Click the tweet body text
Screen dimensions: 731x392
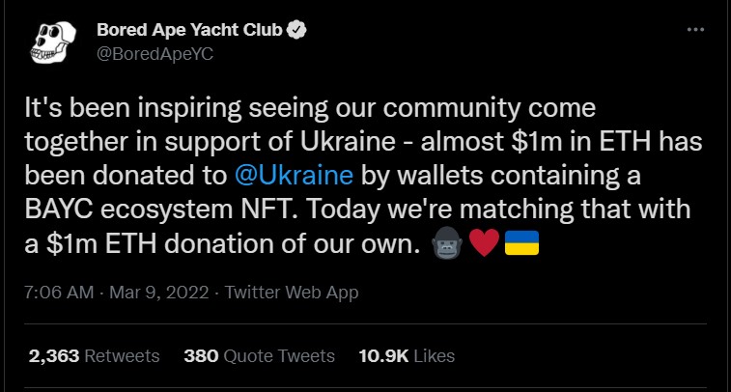coord(364,176)
